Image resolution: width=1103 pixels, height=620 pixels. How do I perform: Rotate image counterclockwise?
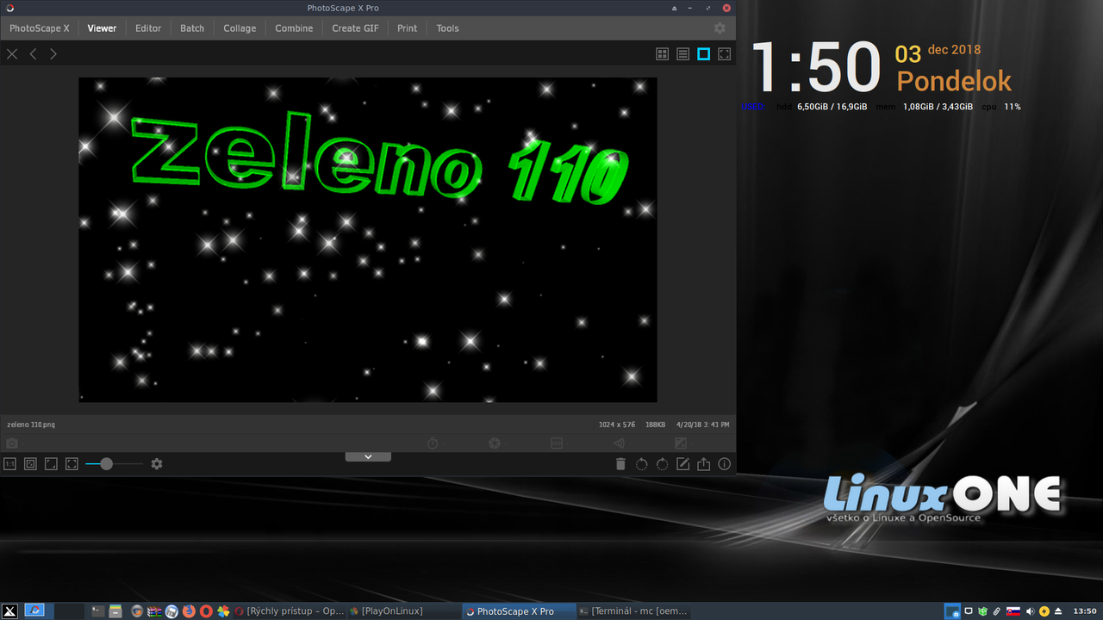(x=641, y=464)
